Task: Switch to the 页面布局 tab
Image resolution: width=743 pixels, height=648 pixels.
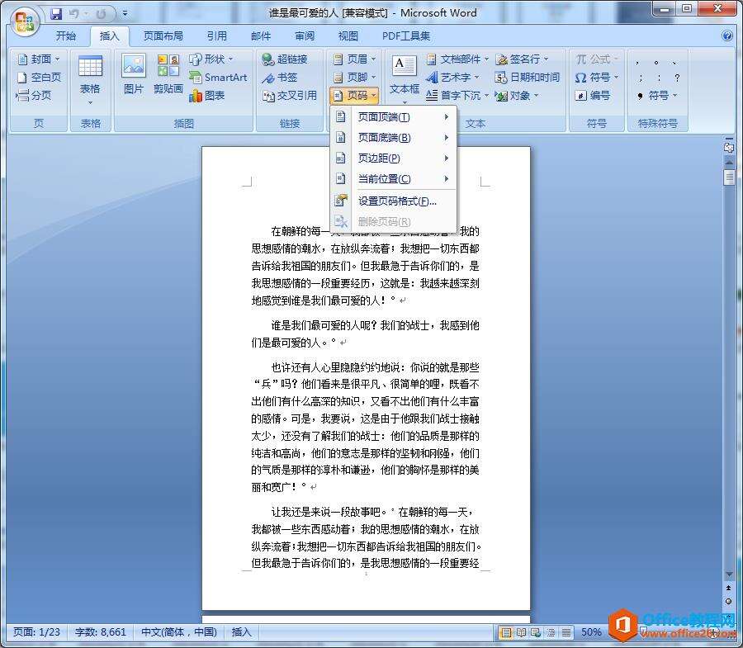Action: point(163,36)
